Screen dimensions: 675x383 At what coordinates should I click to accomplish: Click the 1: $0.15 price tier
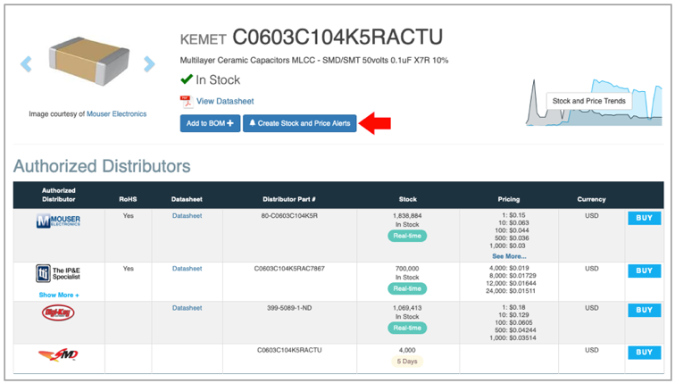click(513, 215)
